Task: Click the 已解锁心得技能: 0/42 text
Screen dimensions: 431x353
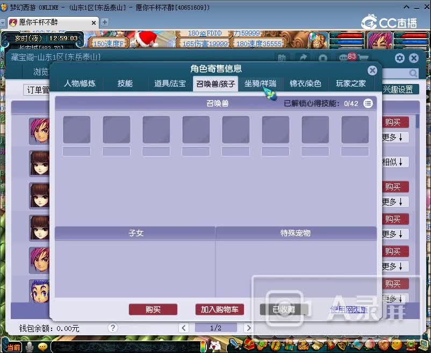Action: 321,103
